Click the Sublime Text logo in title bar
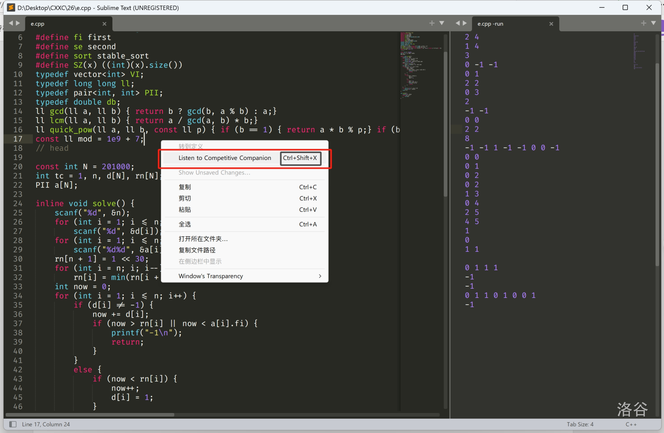 point(10,7)
